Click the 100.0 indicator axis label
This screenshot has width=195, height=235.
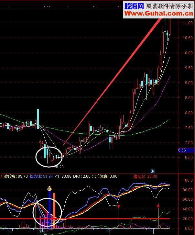click(x=188, y=180)
